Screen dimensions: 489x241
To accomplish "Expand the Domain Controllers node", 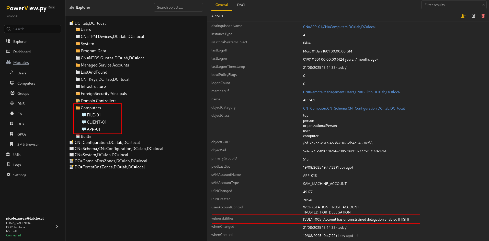I will pos(98,101).
